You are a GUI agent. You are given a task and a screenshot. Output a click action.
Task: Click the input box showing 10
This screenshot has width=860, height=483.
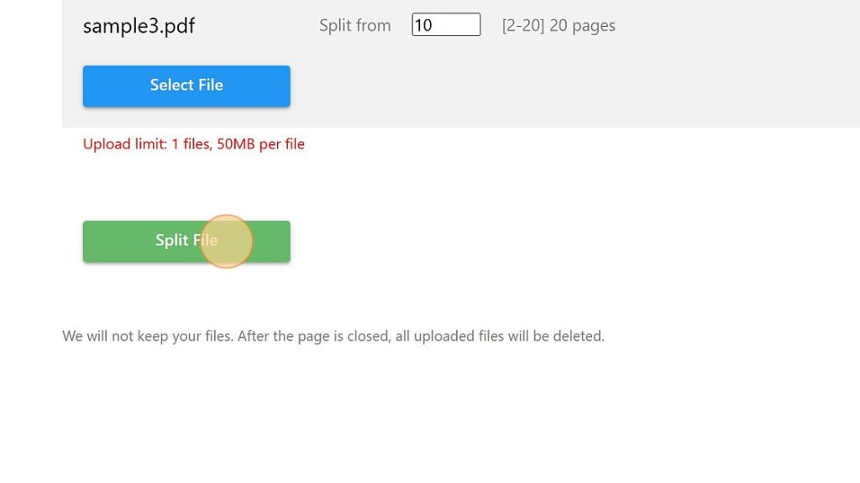click(446, 25)
